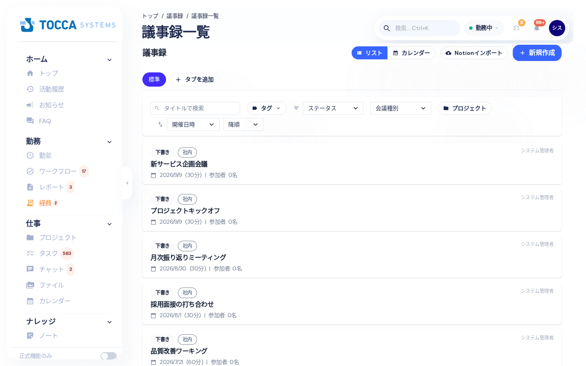Open the 会議種別 dropdown
Screen dimensions: 586x366
pos(401,108)
